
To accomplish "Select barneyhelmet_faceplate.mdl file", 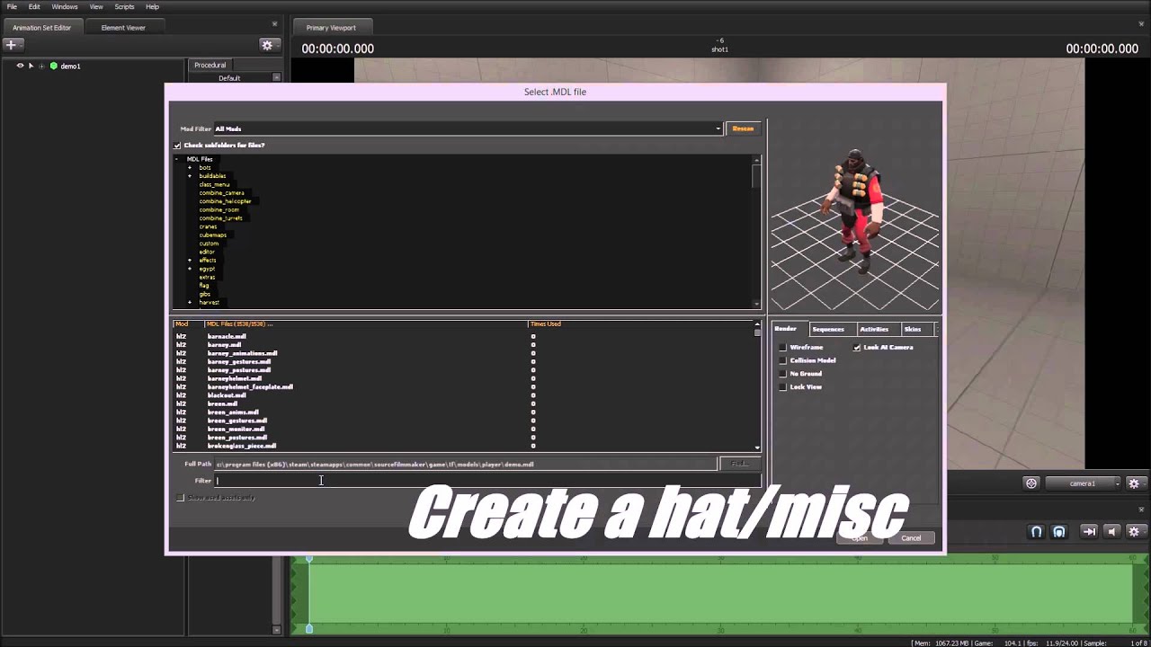I will click(x=250, y=387).
